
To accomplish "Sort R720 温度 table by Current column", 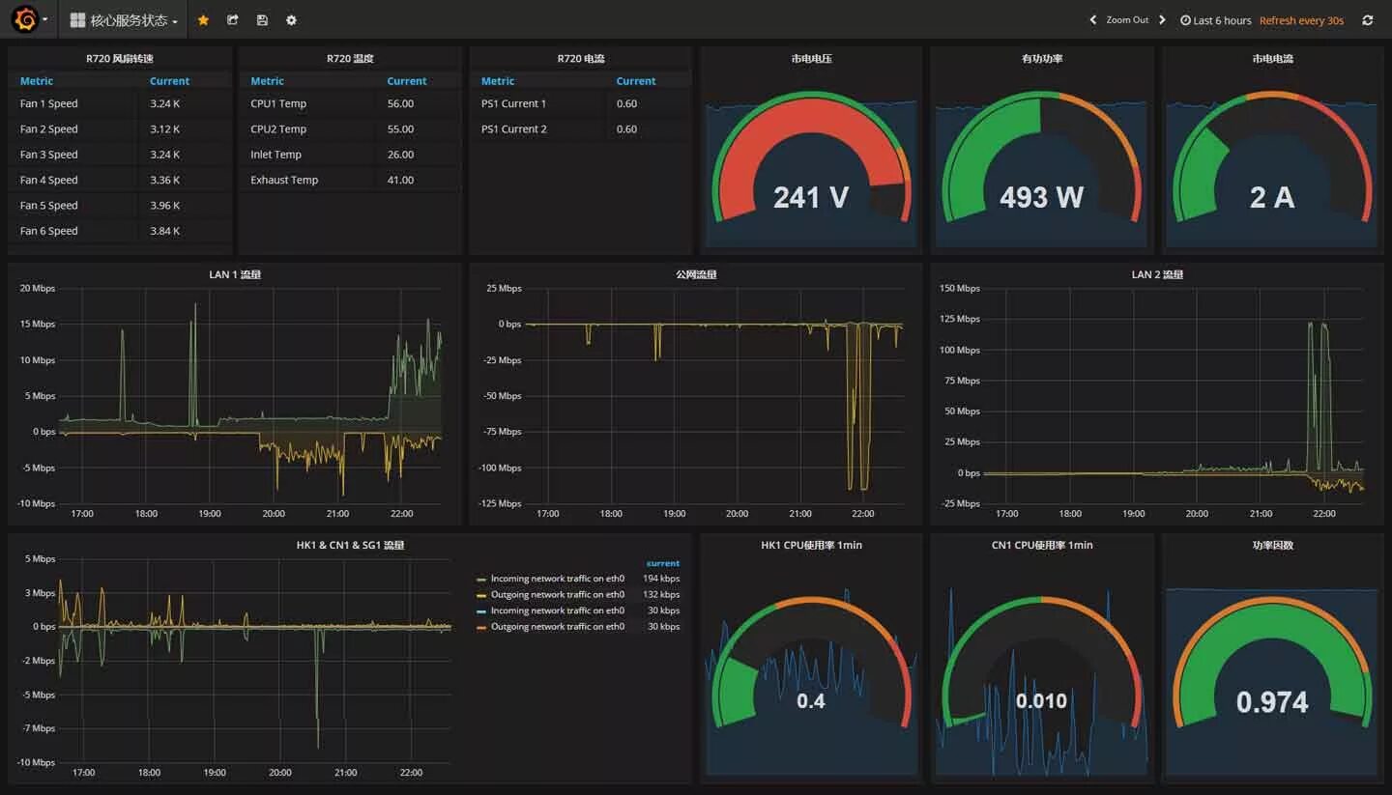I will 407,81.
